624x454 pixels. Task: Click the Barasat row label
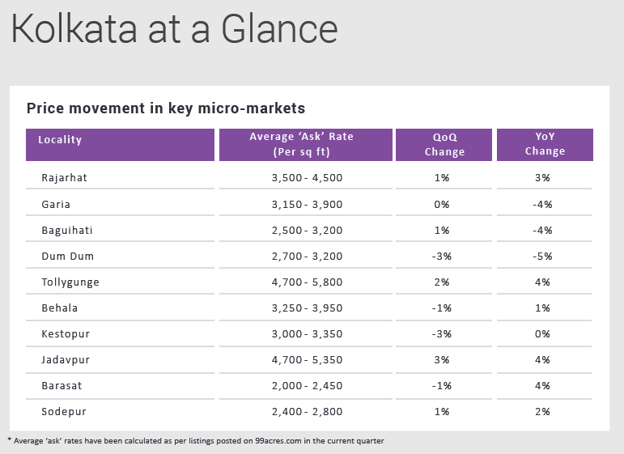pos(62,385)
